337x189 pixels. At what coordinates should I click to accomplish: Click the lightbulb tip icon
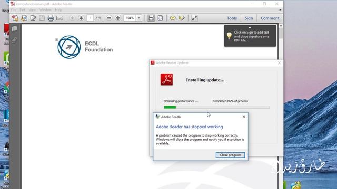[x=229, y=36]
